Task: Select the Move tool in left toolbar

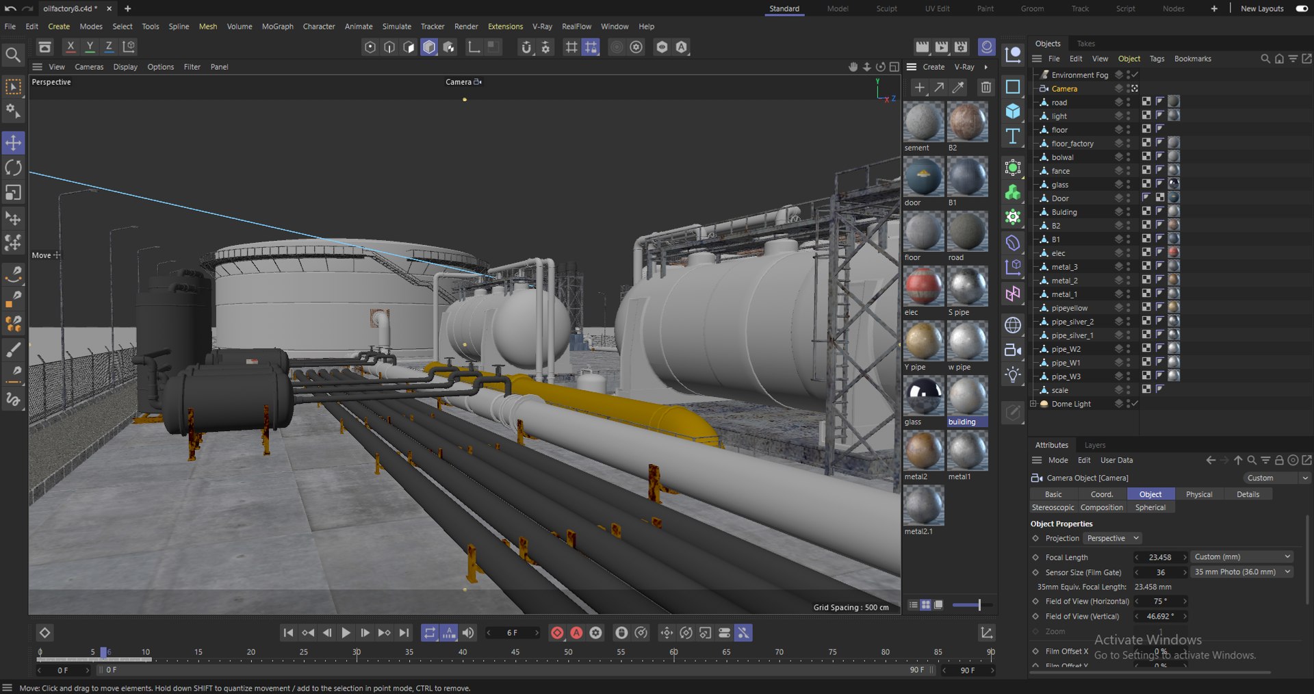Action: tap(13, 143)
